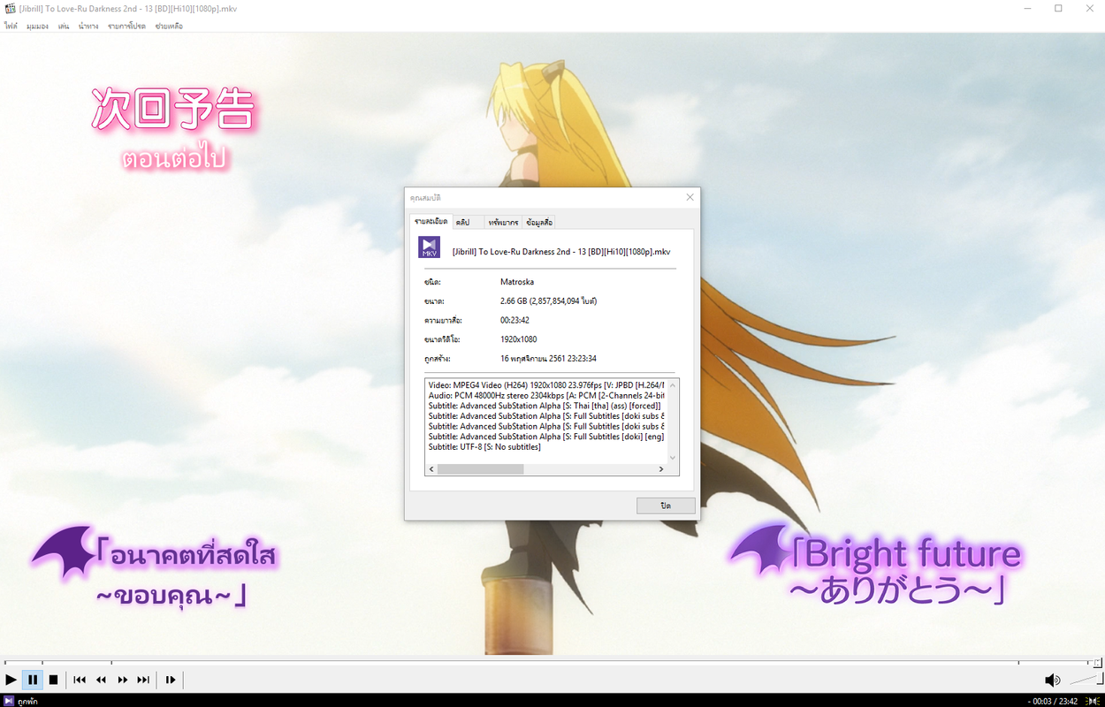1105x707 pixels.
Task: Click the Pause button
Action: pos(33,680)
